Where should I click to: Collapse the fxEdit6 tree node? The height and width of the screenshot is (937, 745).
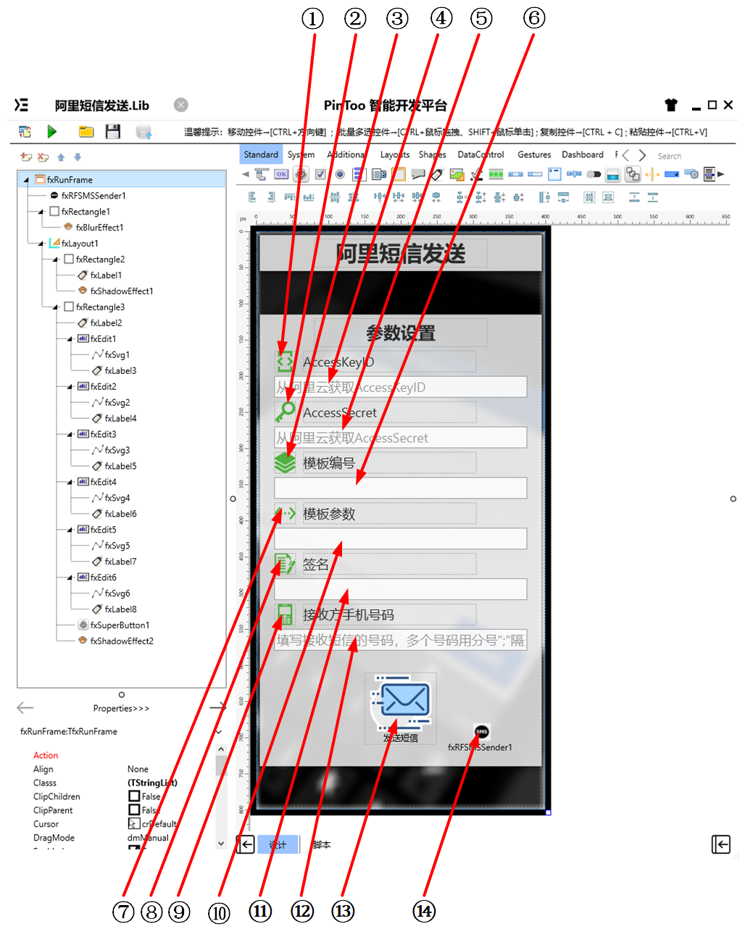(x=70, y=578)
